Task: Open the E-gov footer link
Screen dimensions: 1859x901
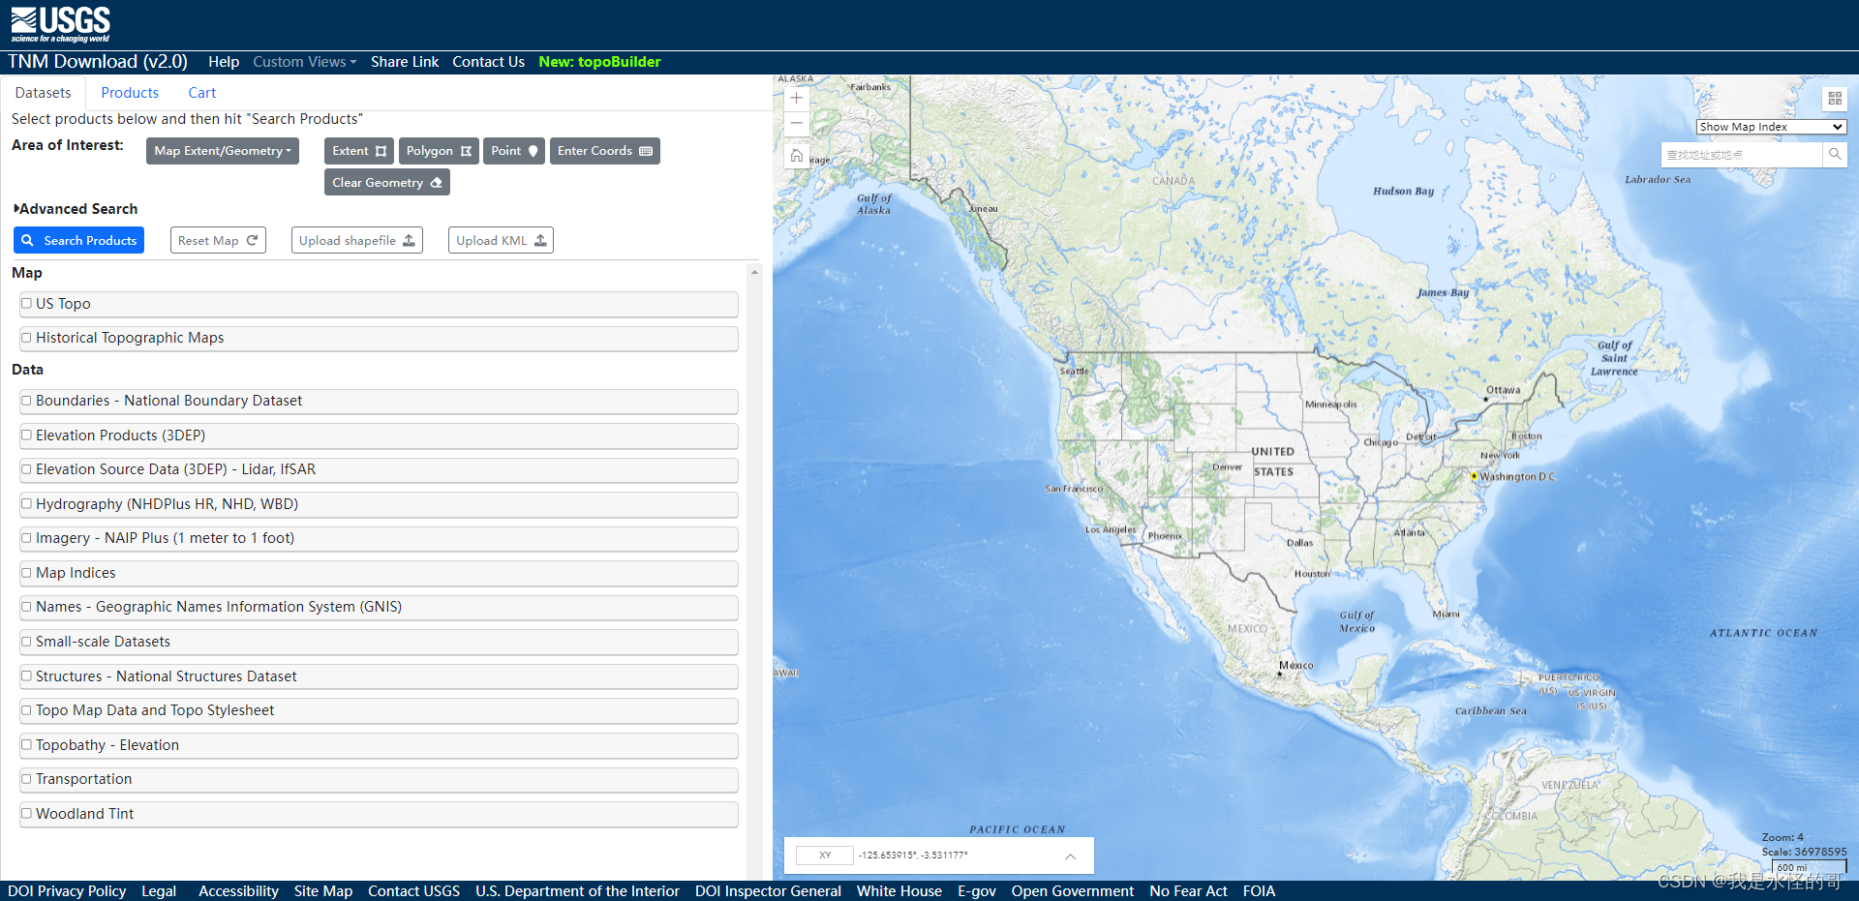Action: 977,891
